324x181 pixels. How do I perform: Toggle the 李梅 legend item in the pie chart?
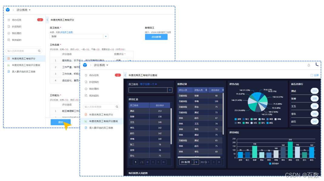pyautogui.click(x=278, y=119)
